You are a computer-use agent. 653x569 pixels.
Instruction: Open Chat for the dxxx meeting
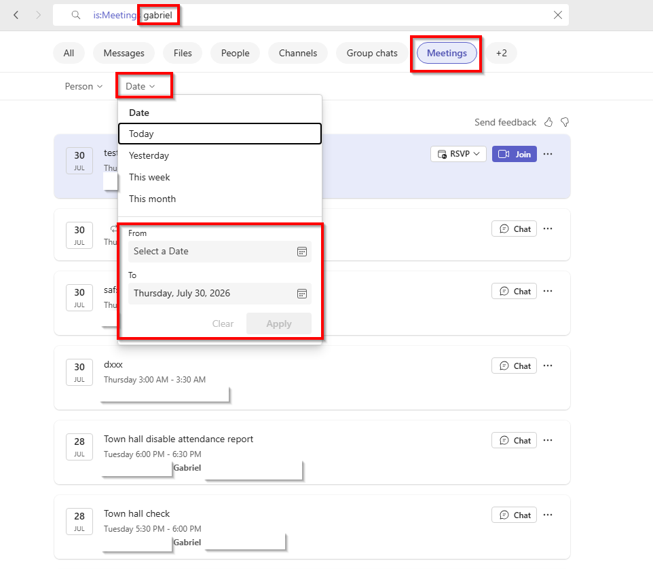(x=514, y=366)
